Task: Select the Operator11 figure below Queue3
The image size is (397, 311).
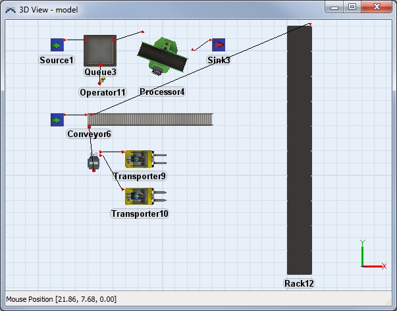Action: 102,80
